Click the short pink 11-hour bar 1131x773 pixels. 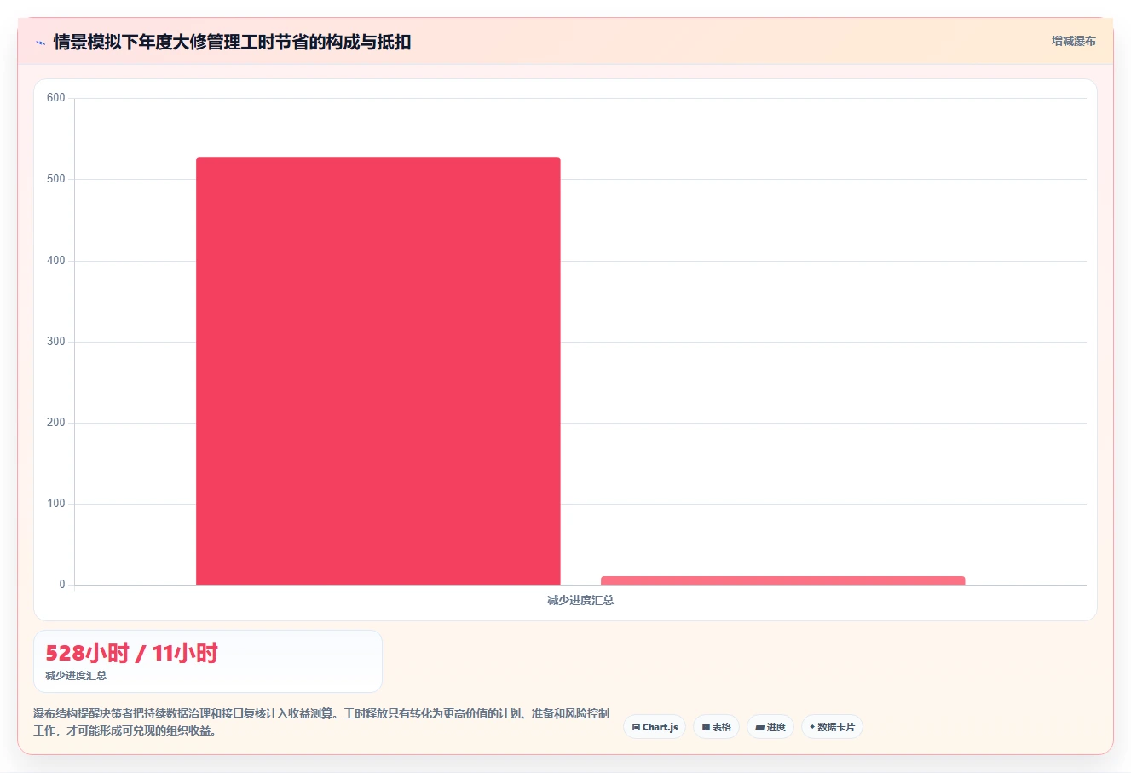pos(783,580)
